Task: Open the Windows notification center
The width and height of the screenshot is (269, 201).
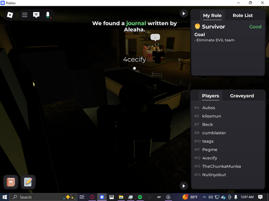Action: pos(260,197)
